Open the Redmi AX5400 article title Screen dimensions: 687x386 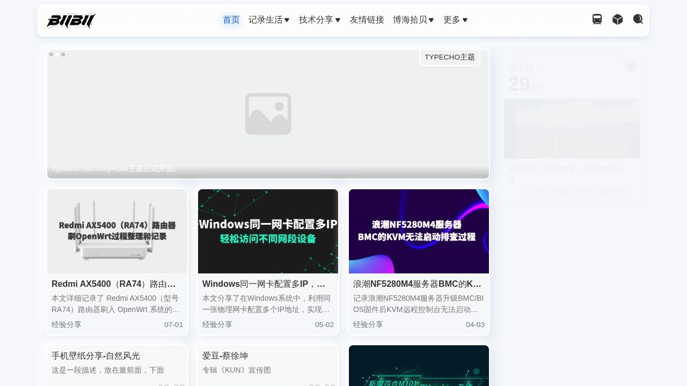(x=114, y=284)
